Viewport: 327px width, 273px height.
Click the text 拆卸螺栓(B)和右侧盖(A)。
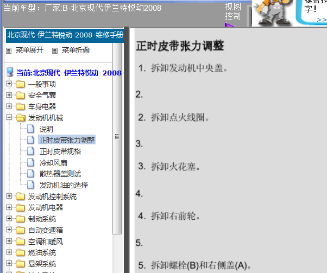pos(201,265)
